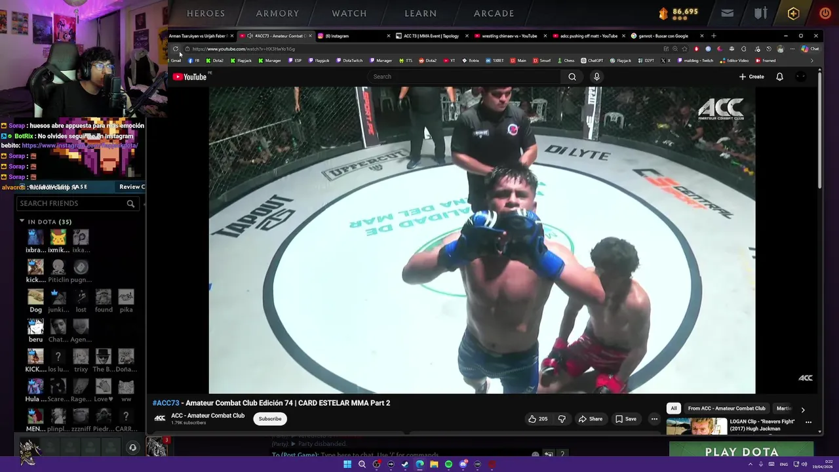The height and width of the screenshot is (472, 839).
Task: Open Windows taskbar search
Action: tap(362, 464)
